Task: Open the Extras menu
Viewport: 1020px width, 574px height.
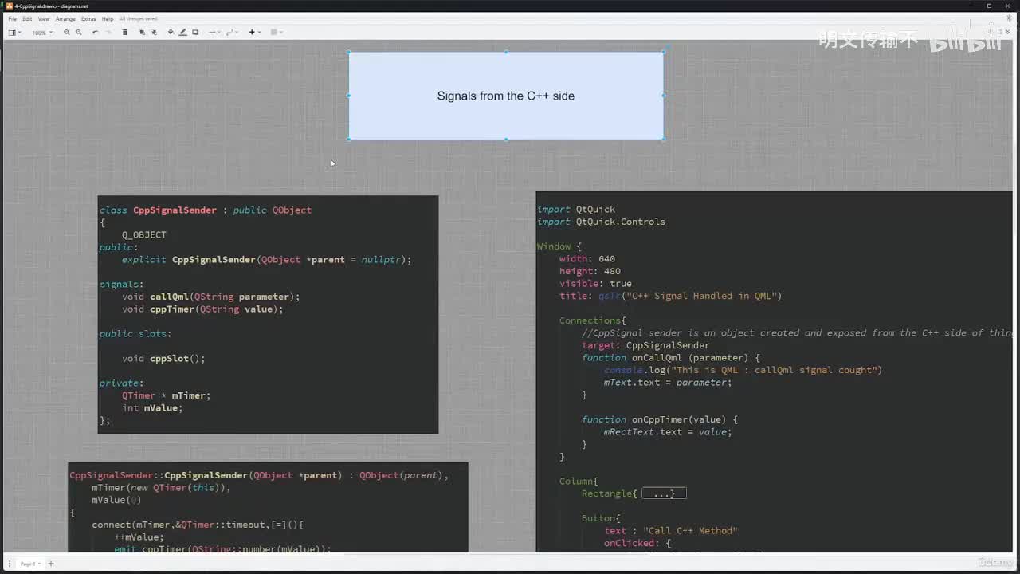Action: (88, 18)
